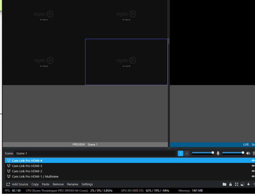This screenshot has height=194, width=255.
Task: Open Settings for selected source
Action: point(87,184)
